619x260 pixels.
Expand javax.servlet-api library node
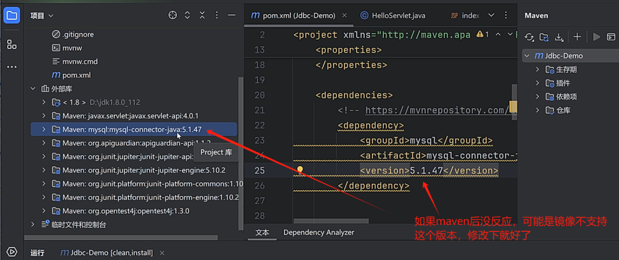pos(44,116)
